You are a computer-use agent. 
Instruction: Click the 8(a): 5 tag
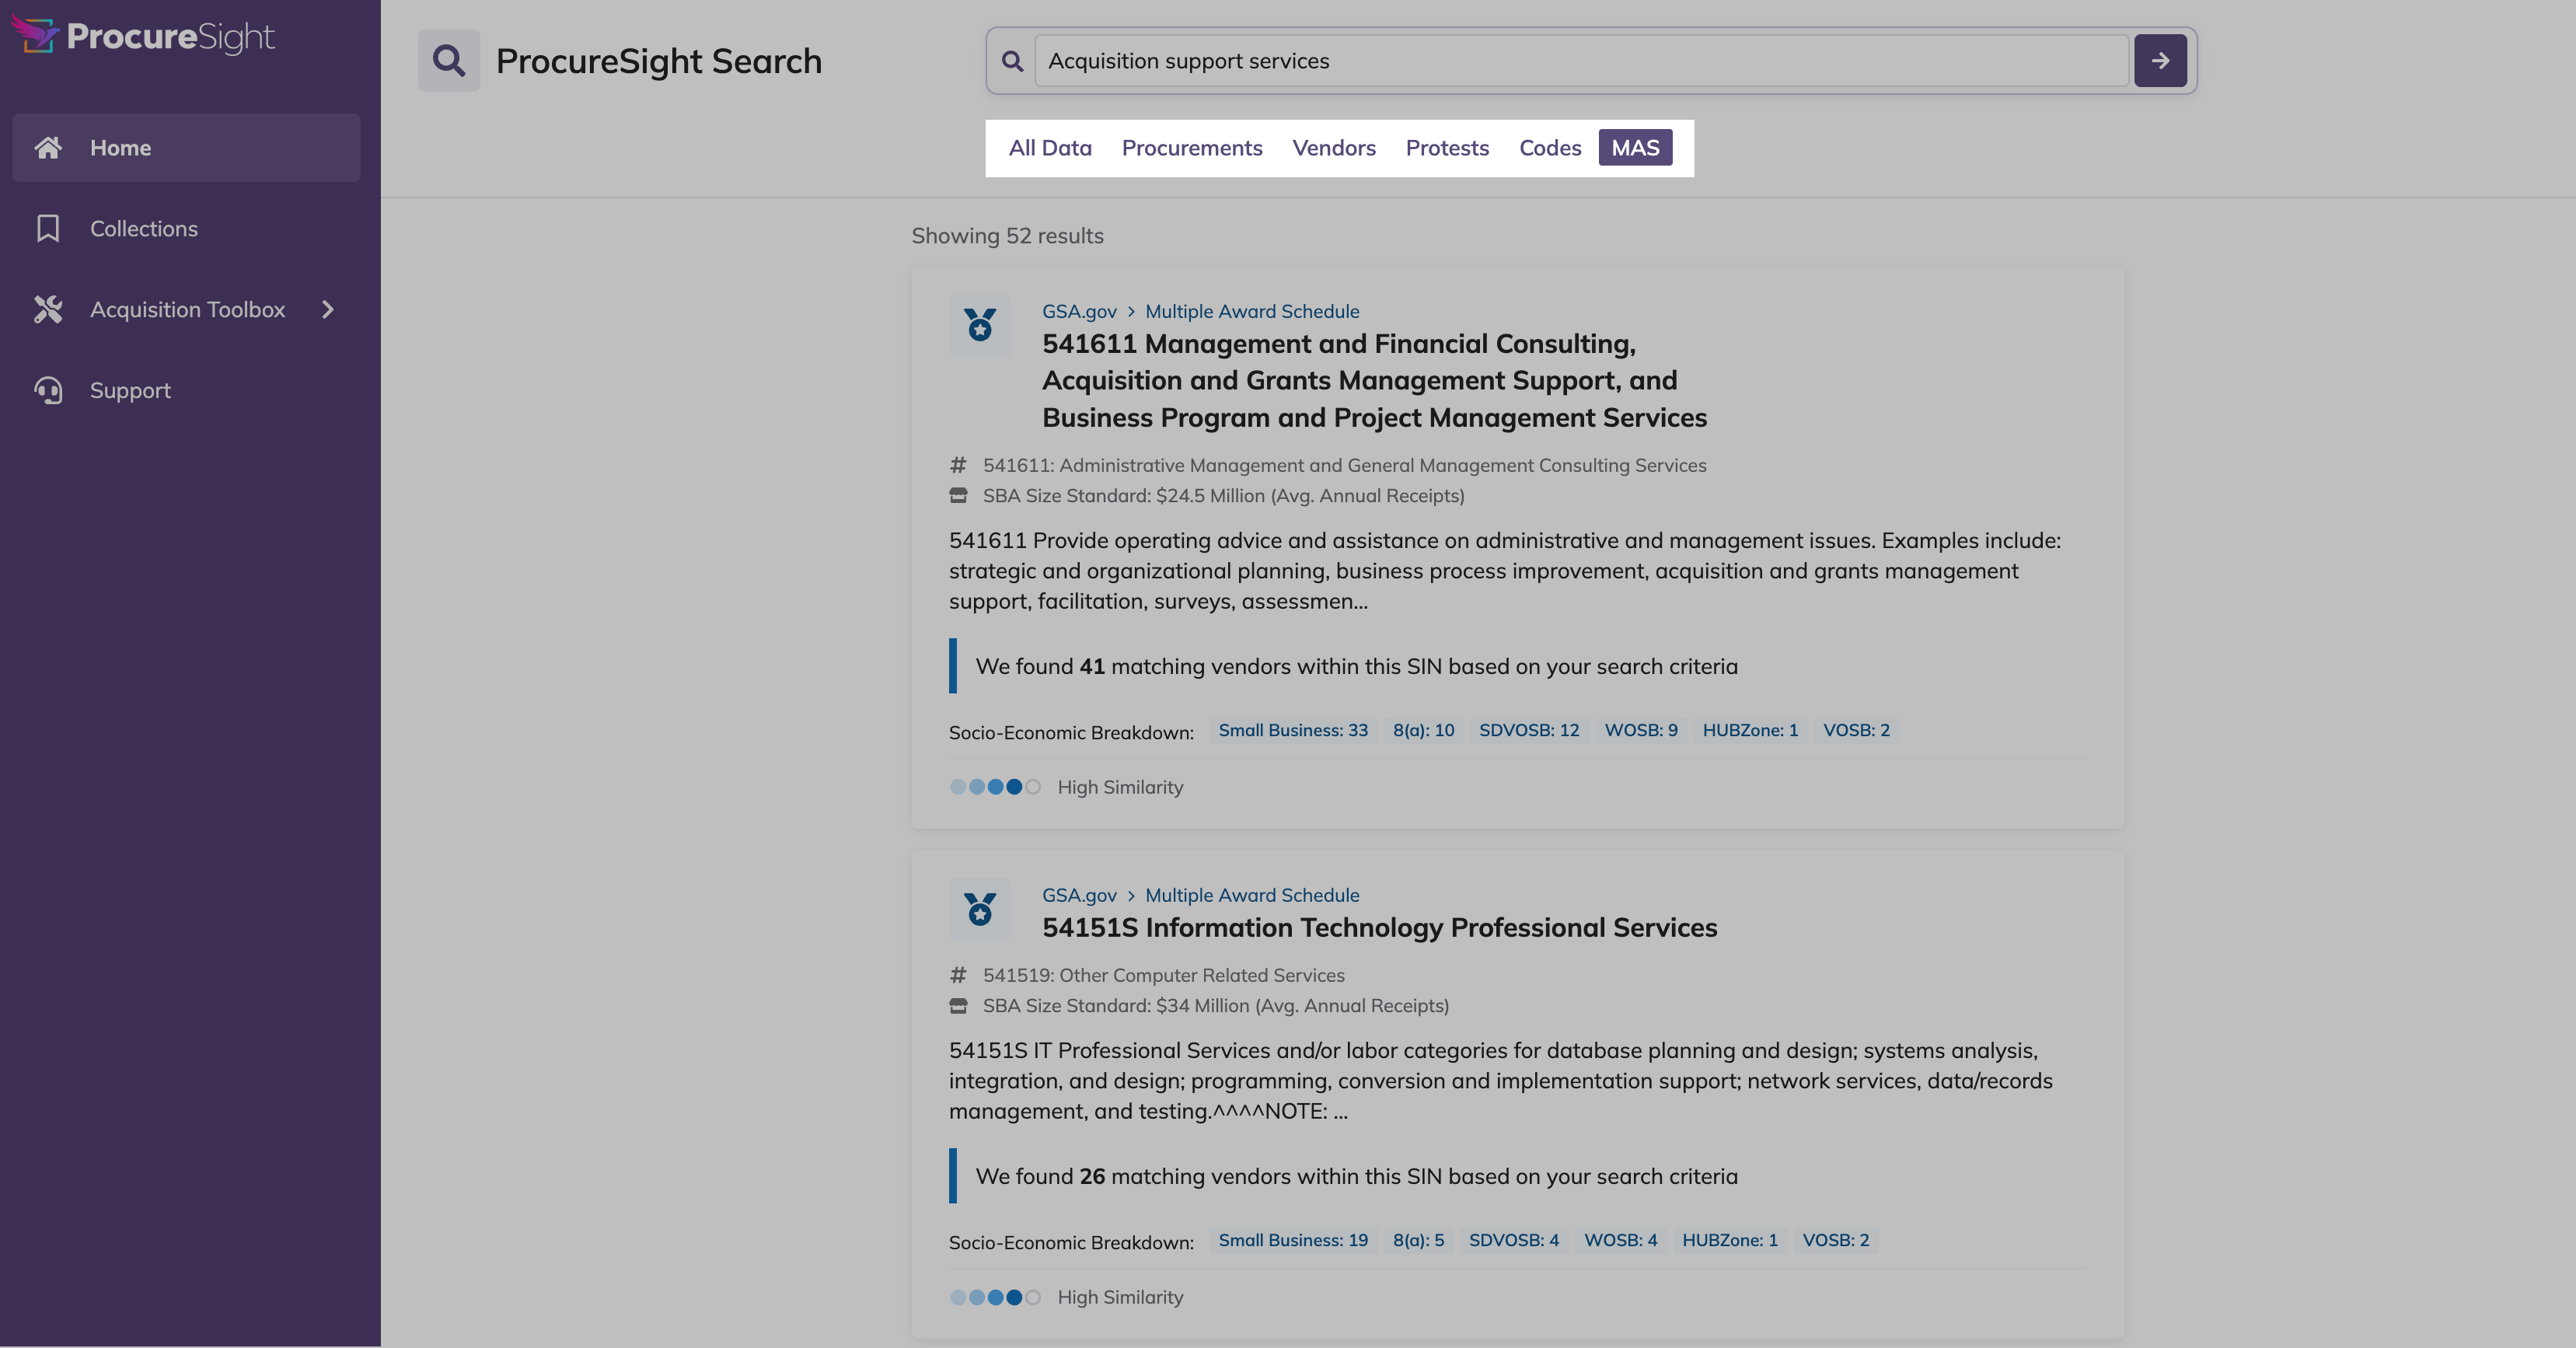pos(1418,1241)
